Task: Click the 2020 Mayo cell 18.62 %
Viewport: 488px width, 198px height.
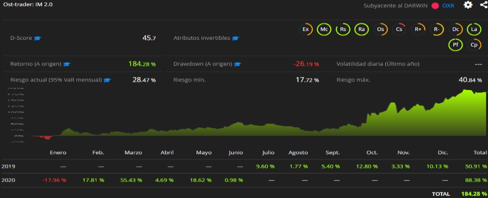Action: pyautogui.click(x=201, y=180)
